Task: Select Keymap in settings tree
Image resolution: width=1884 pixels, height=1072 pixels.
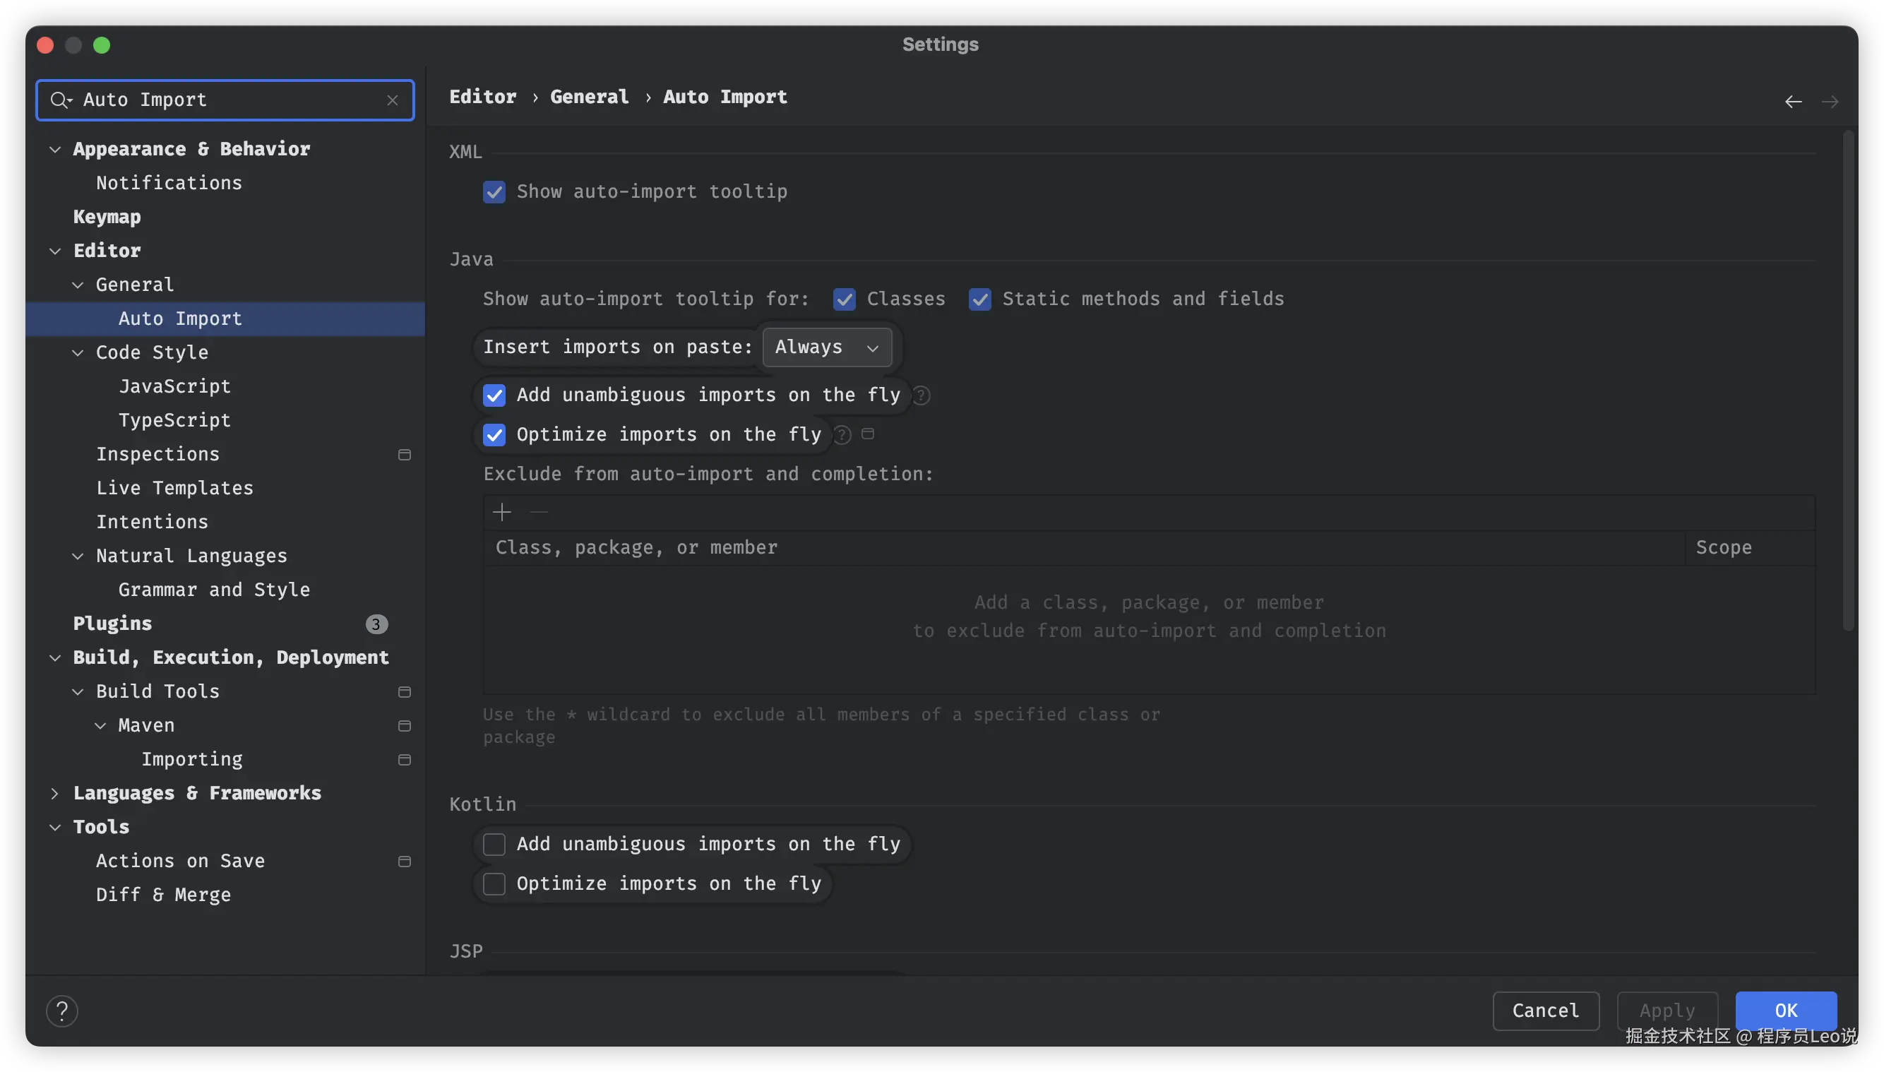Action: click(107, 217)
